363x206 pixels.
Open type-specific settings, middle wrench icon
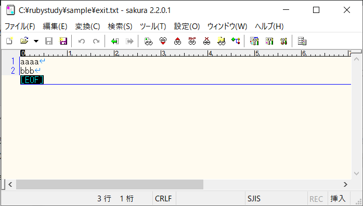[x=269, y=41]
